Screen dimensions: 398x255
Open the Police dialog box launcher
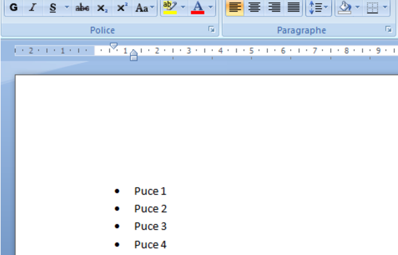click(x=211, y=29)
